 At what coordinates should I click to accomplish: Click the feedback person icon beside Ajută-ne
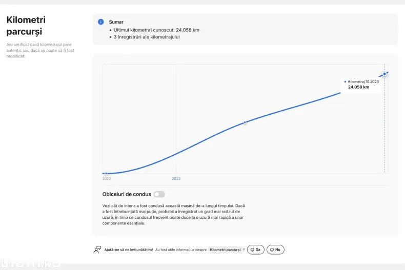pyautogui.click(x=97, y=250)
